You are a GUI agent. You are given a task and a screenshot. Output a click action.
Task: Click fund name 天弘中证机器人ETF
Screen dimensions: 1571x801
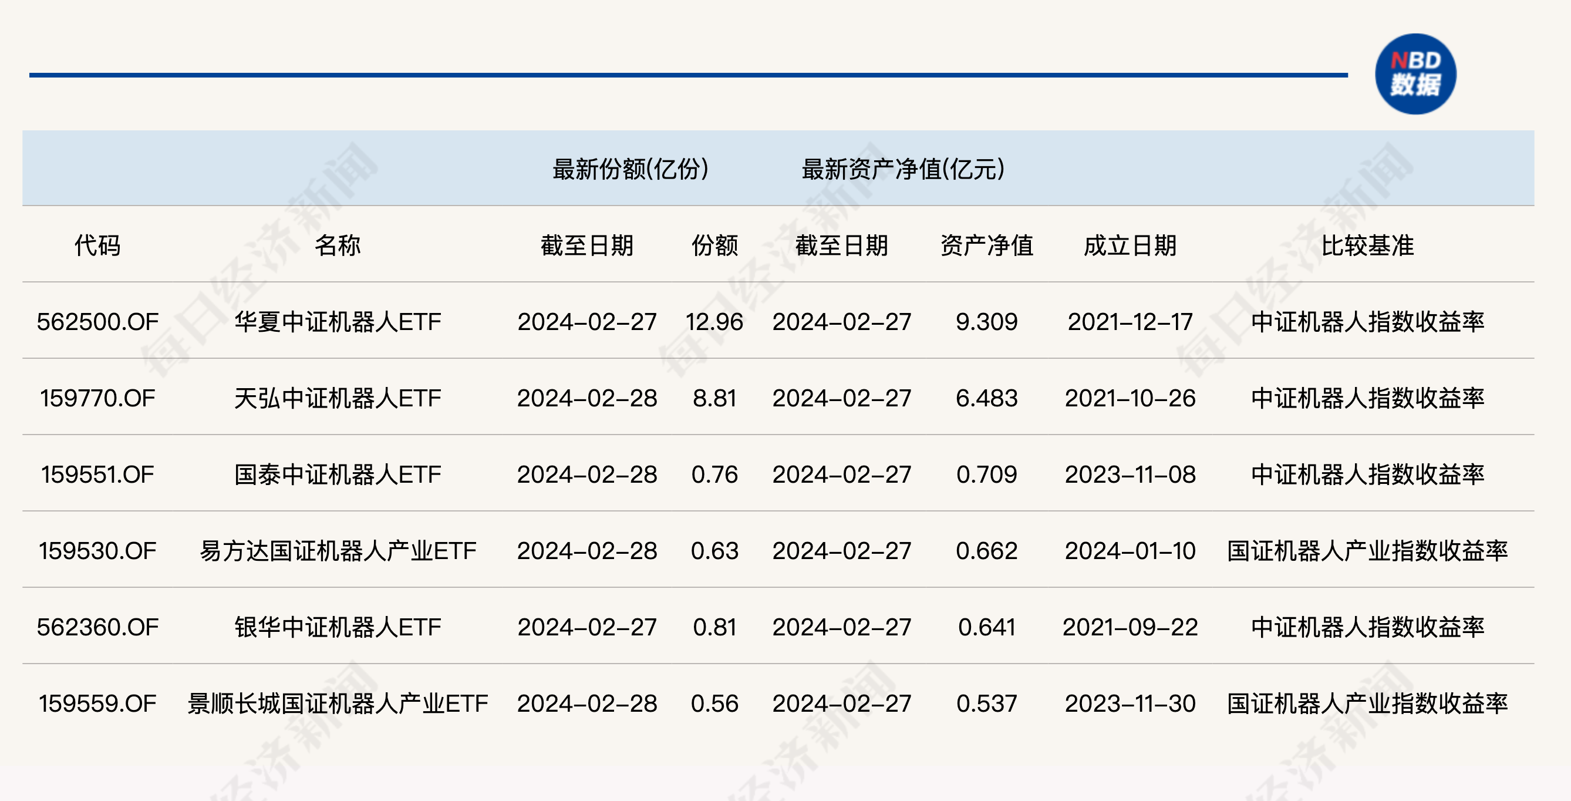tap(338, 398)
